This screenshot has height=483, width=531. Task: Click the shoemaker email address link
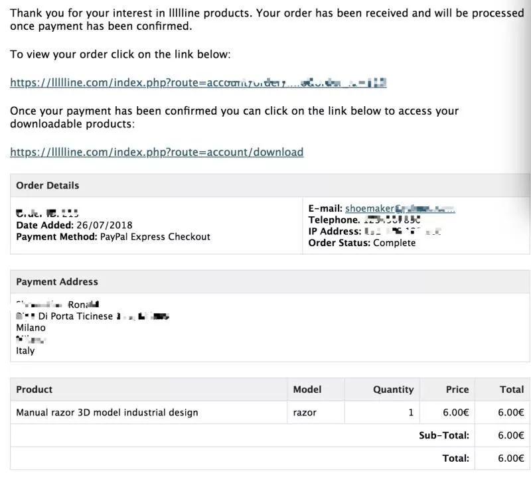[x=400, y=208]
